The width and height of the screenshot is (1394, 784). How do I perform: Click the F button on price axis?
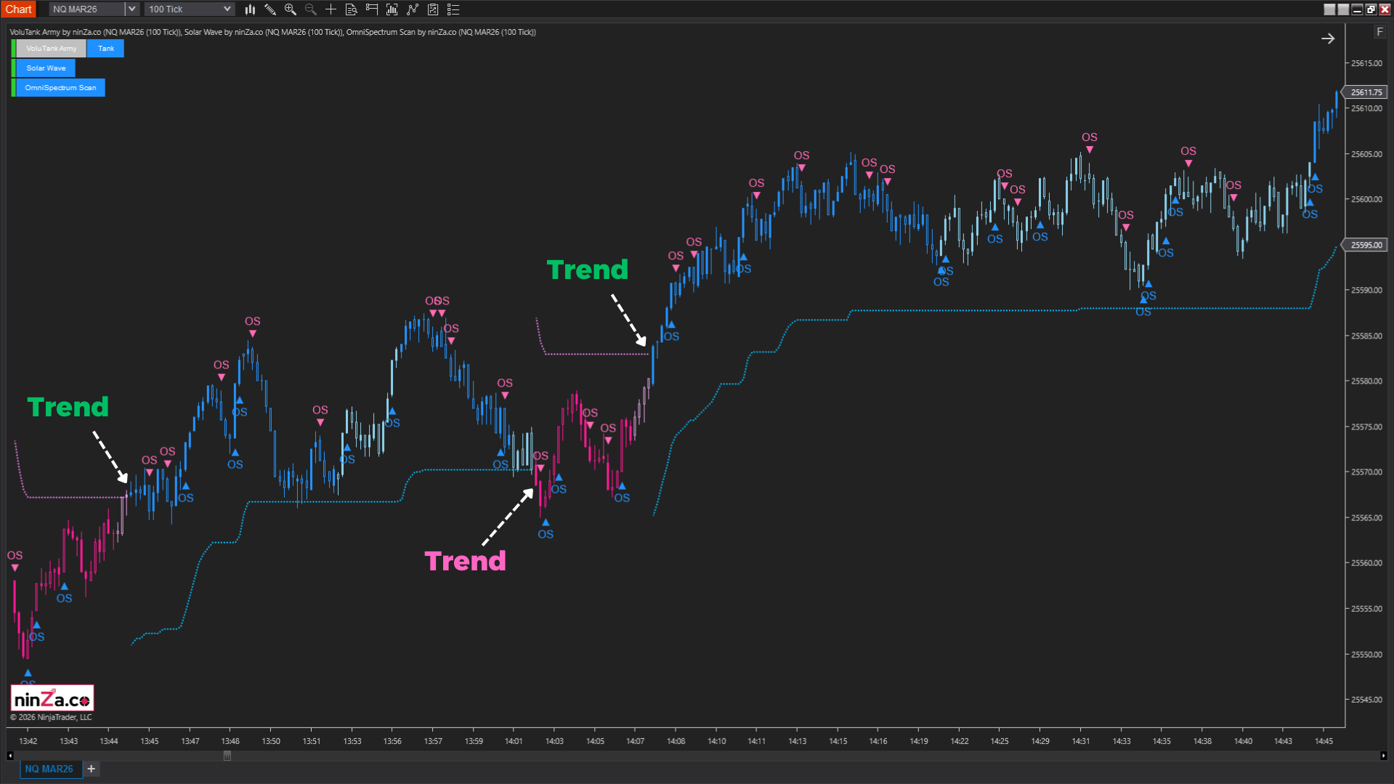[x=1379, y=32]
